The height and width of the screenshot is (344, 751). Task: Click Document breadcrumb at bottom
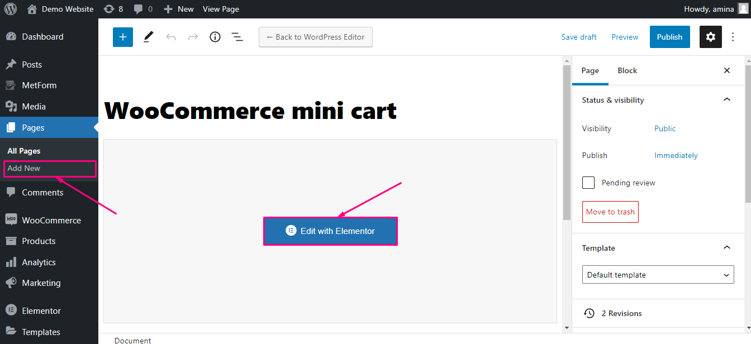tap(132, 340)
